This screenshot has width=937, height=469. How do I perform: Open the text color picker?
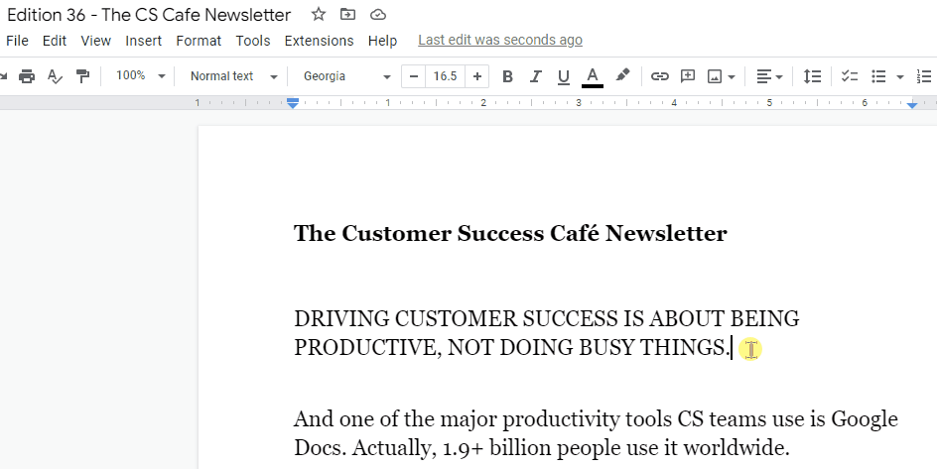coord(593,76)
